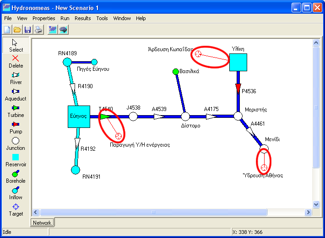
Task: Open the Properties menu
Action: tap(44, 18)
